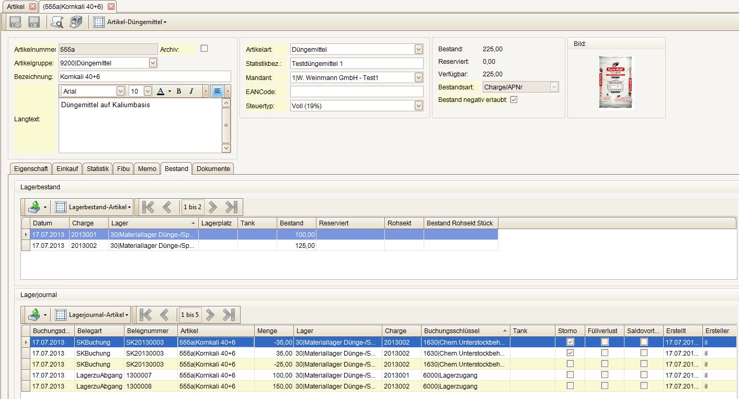Close the (555a|Kornkali 40+6) tab

click(x=111, y=6)
